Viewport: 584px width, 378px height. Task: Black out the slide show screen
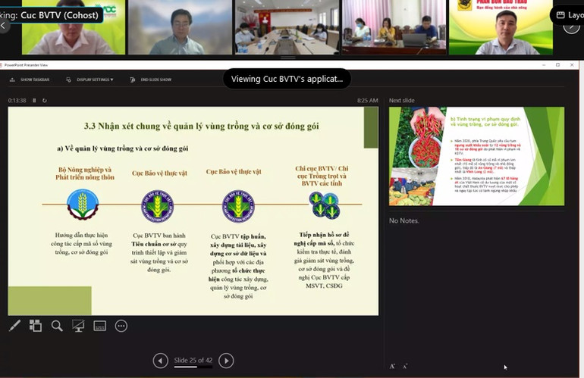tap(78, 326)
